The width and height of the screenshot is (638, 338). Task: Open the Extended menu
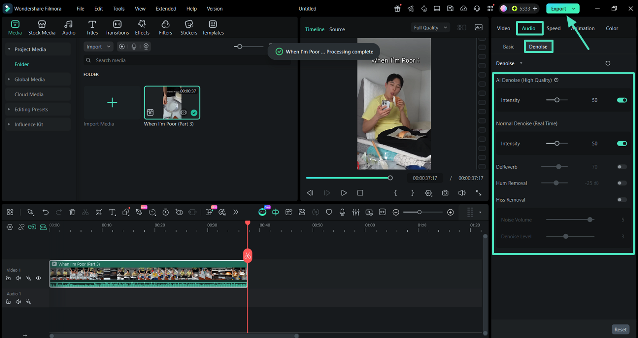point(166,9)
